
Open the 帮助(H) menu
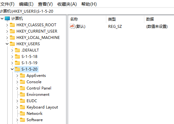(89, 4)
